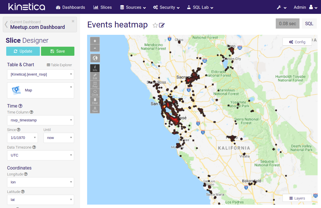Open the Admin user icon menu
321x208 pixels.
click(x=313, y=7)
